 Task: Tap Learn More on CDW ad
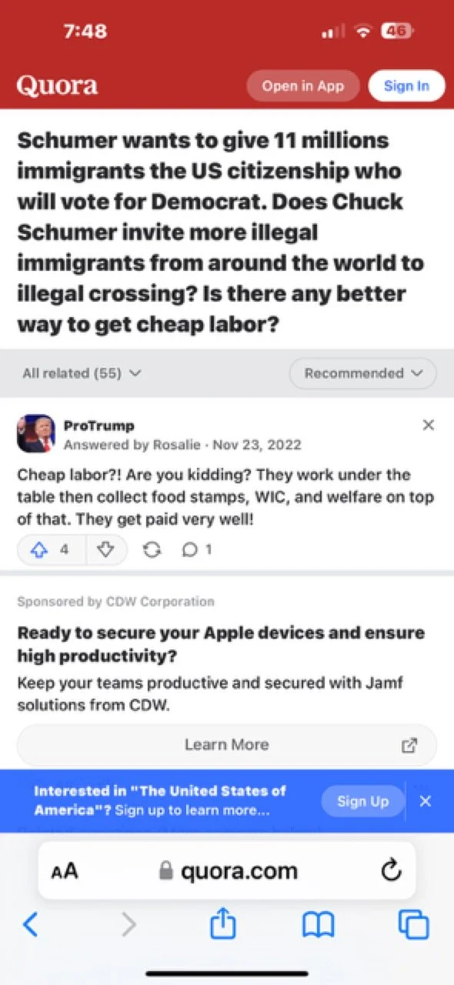tap(227, 745)
